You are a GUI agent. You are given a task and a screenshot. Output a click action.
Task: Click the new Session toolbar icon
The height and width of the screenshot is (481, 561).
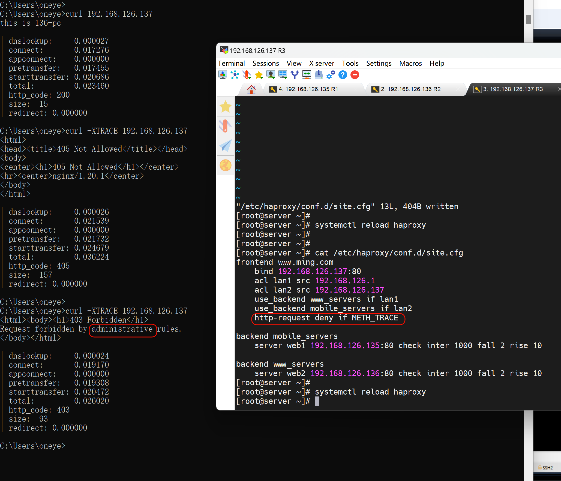(223, 75)
